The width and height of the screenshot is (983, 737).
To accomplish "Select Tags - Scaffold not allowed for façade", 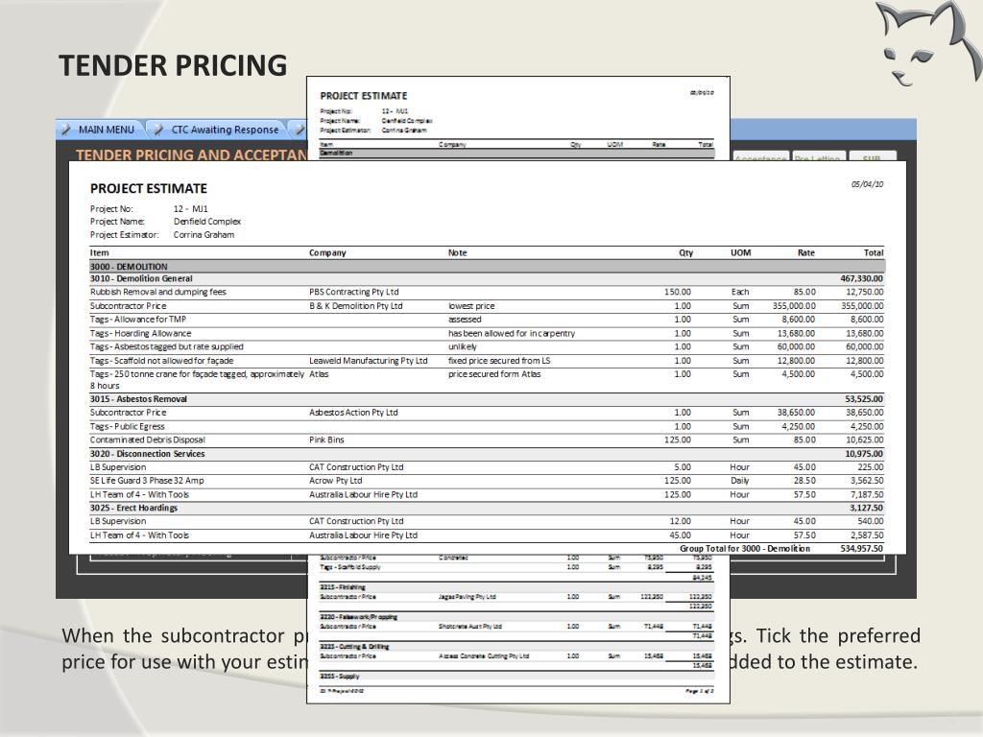I will point(161,361).
